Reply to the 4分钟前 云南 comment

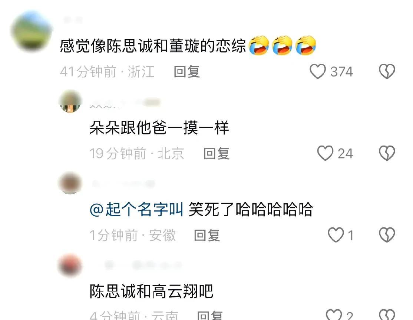point(210,315)
